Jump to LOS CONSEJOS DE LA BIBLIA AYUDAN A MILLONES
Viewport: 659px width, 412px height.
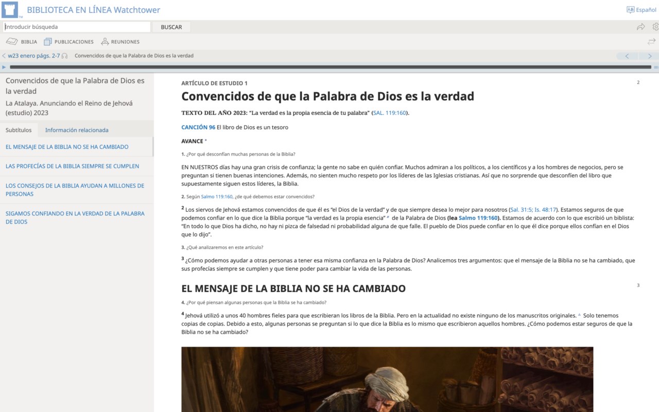[75, 190]
